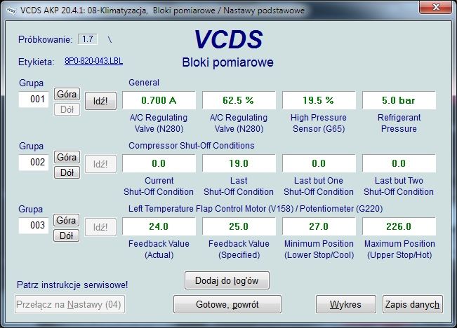This screenshot has height=328, width=457.
Task: Click Dół next to group 002
Action: click(67, 172)
